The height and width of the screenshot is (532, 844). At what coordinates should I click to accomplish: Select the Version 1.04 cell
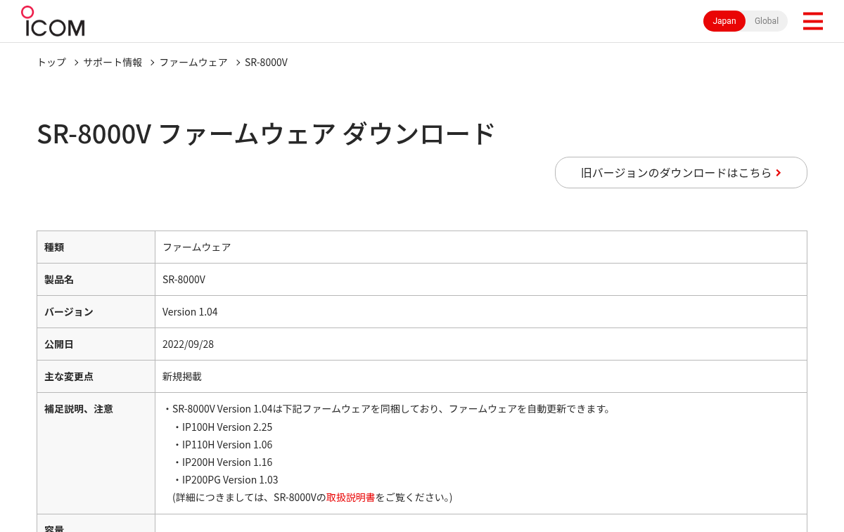coord(481,311)
